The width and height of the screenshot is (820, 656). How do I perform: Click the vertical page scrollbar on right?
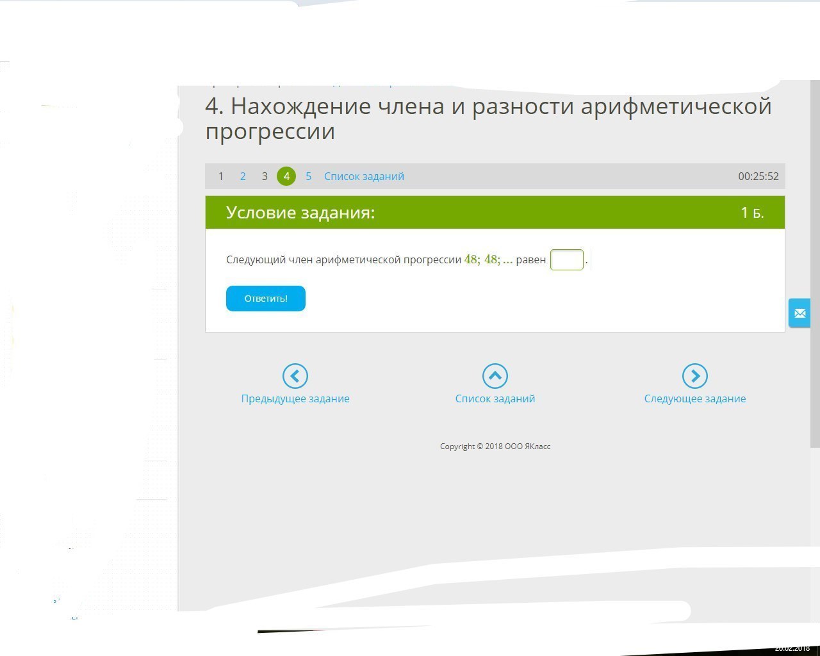[x=815, y=256]
